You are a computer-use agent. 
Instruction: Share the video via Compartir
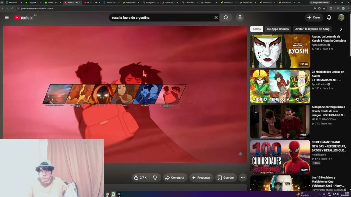[175, 178]
